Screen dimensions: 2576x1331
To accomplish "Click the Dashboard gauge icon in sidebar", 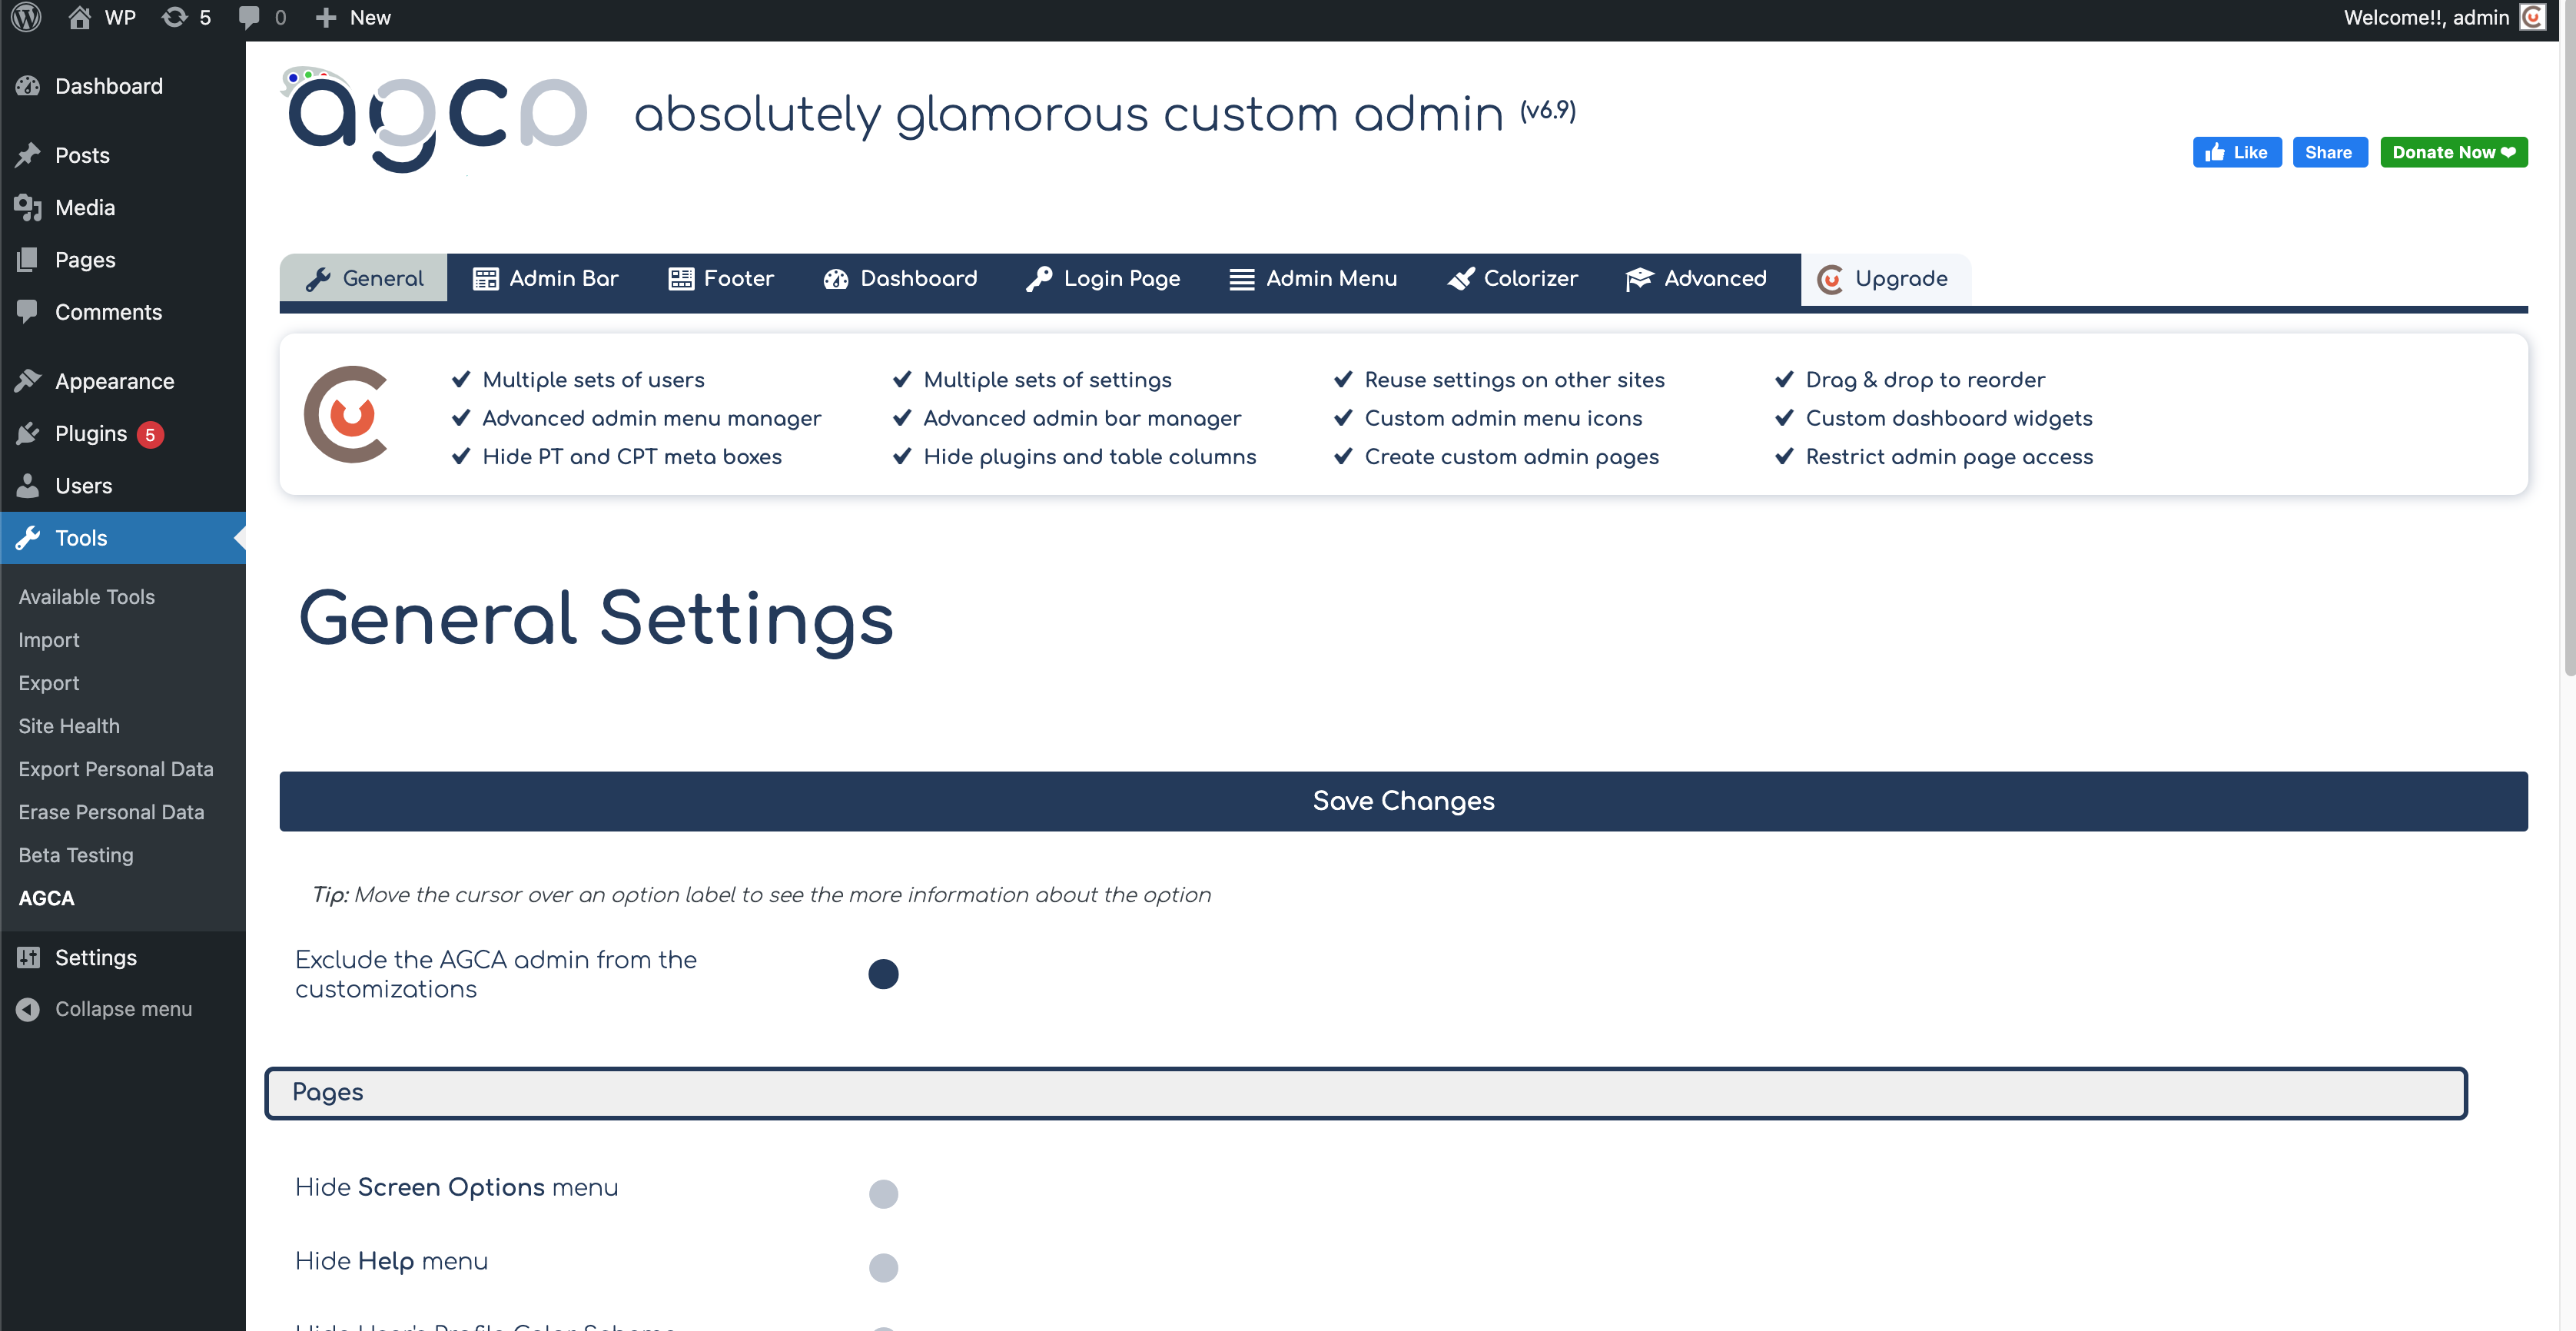I will click(28, 86).
